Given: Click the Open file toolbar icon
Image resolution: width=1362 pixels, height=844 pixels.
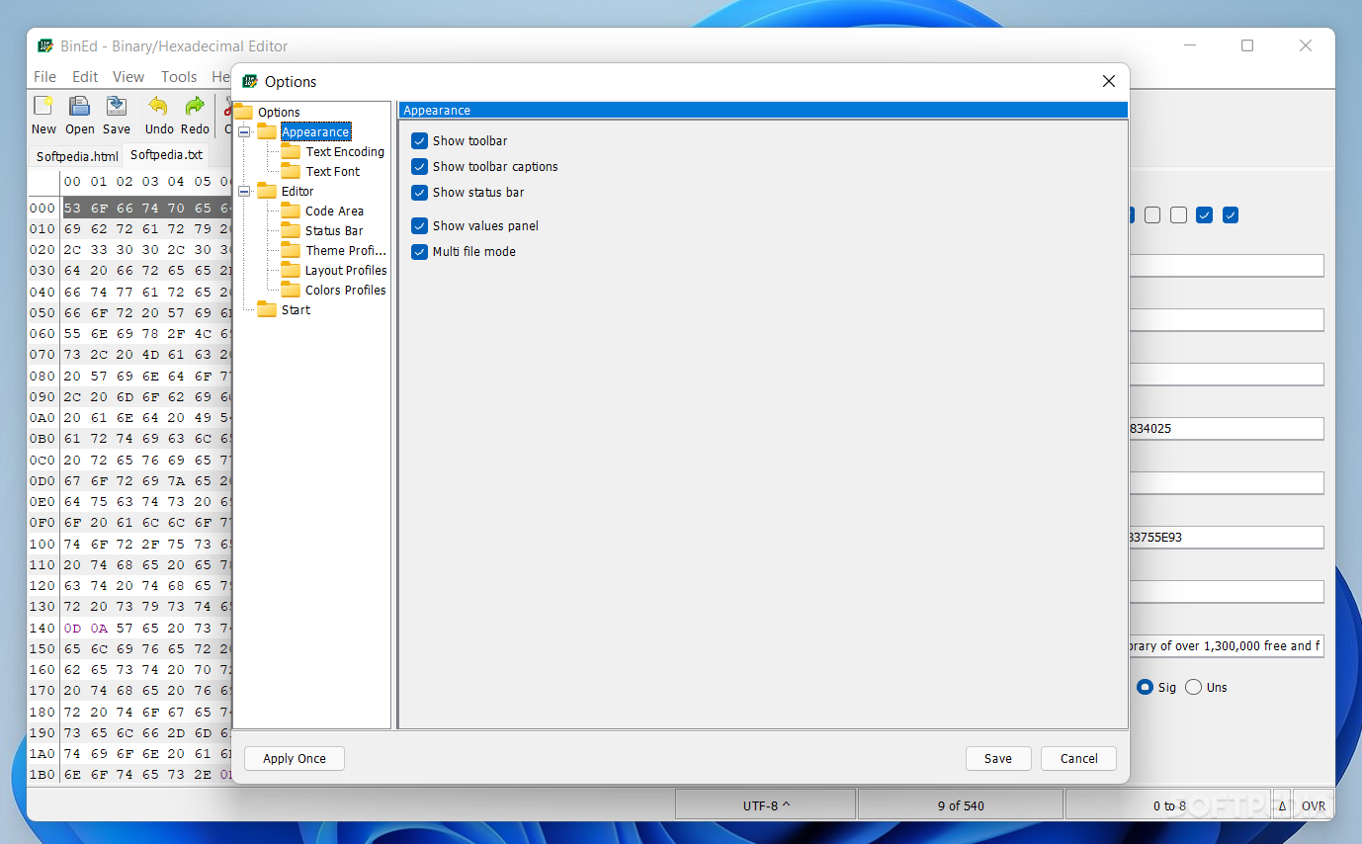Looking at the screenshot, I should 79,107.
